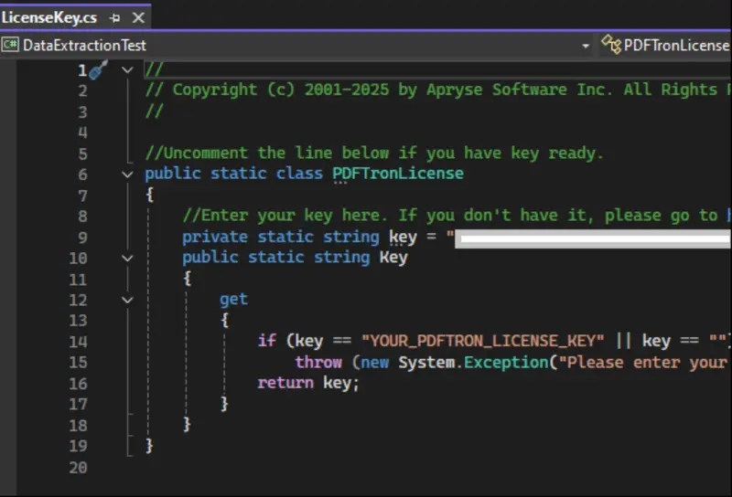Screen dimensions: 732x497
Task: Collapse the get accessor at line 12
Action: pos(127,300)
